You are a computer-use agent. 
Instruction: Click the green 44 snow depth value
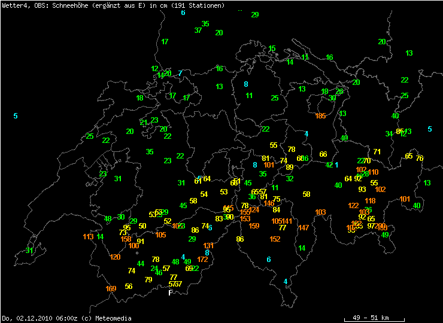point(141,264)
